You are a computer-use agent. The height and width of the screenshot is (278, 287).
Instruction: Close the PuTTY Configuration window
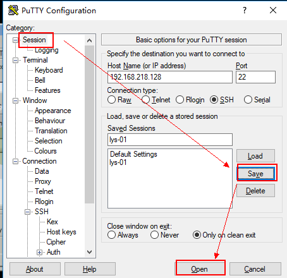(273, 10)
